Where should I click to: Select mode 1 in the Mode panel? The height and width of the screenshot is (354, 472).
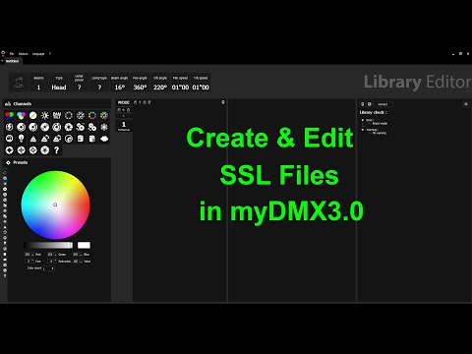click(x=124, y=126)
